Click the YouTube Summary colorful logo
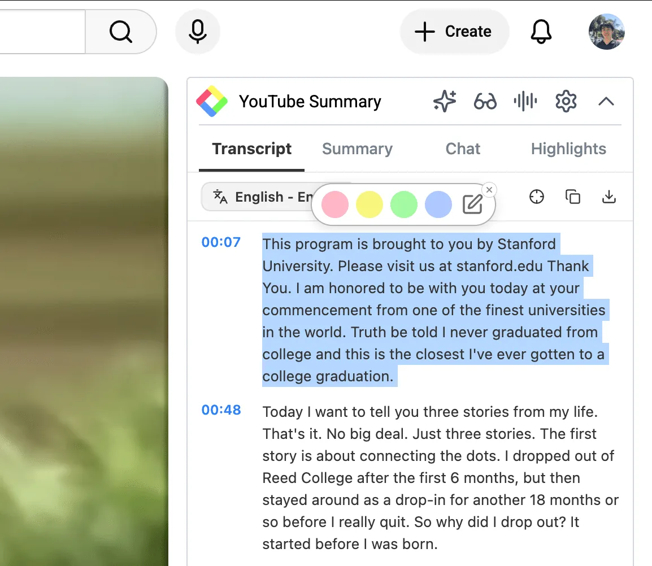Image resolution: width=652 pixels, height=566 pixels. coord(212,101)
